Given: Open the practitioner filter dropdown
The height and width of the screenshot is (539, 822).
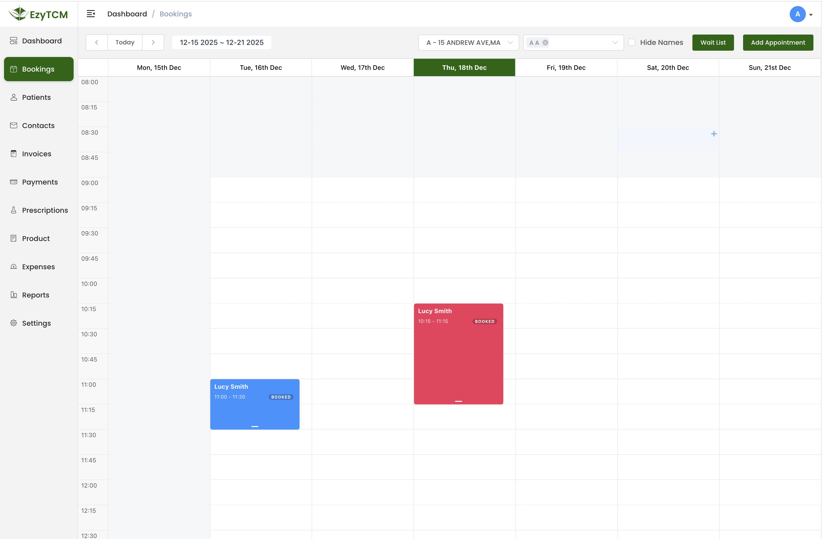Looking at the screenshot, I should [614, 42].
